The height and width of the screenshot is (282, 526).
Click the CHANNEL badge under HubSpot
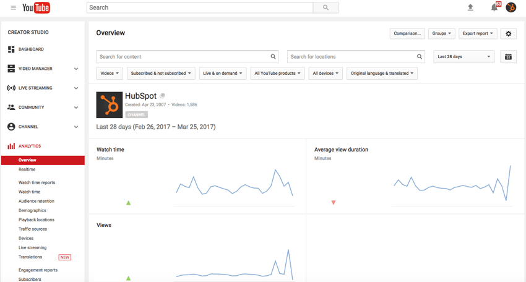pyautogui.click(x=137, y=114)
